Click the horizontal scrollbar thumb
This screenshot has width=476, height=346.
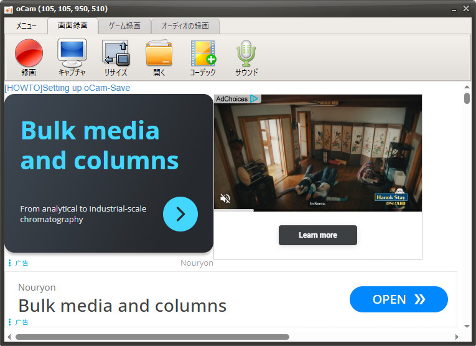[152, 337]
